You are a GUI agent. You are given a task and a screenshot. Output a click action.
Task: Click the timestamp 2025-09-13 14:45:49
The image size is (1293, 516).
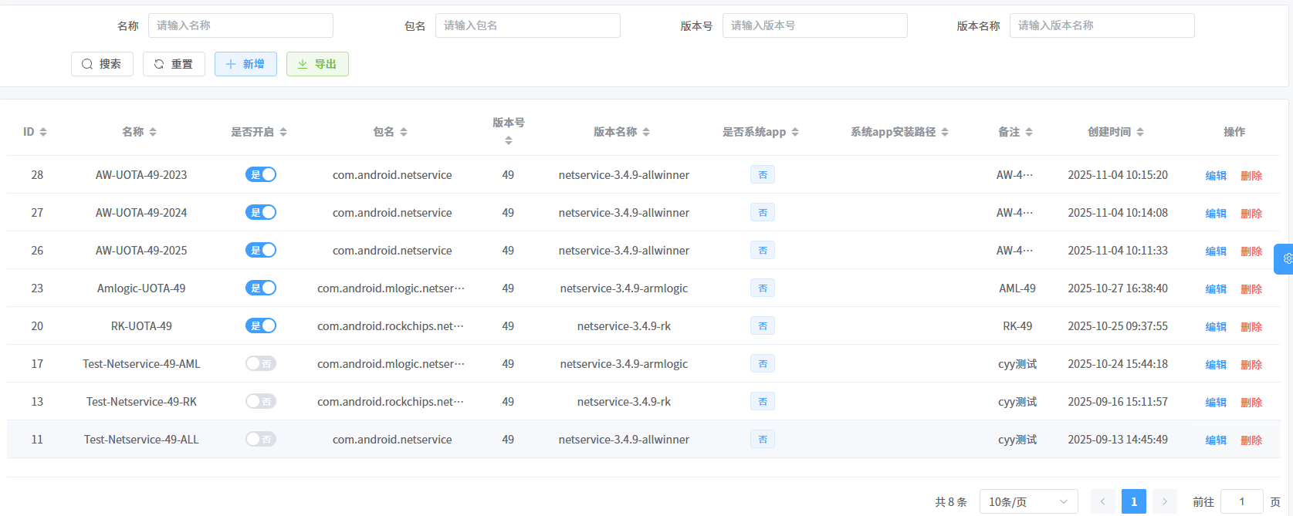(1118, 440)
